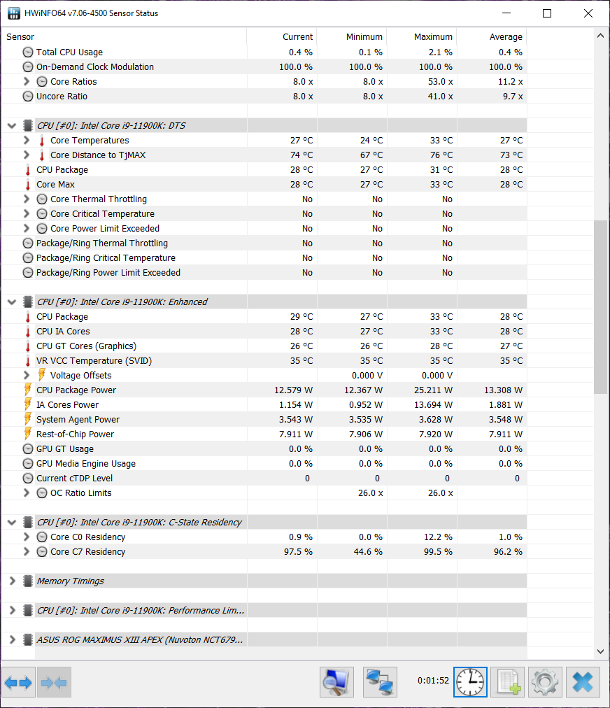
Task: Click the scrollbar up arrow
Action: 600,35
